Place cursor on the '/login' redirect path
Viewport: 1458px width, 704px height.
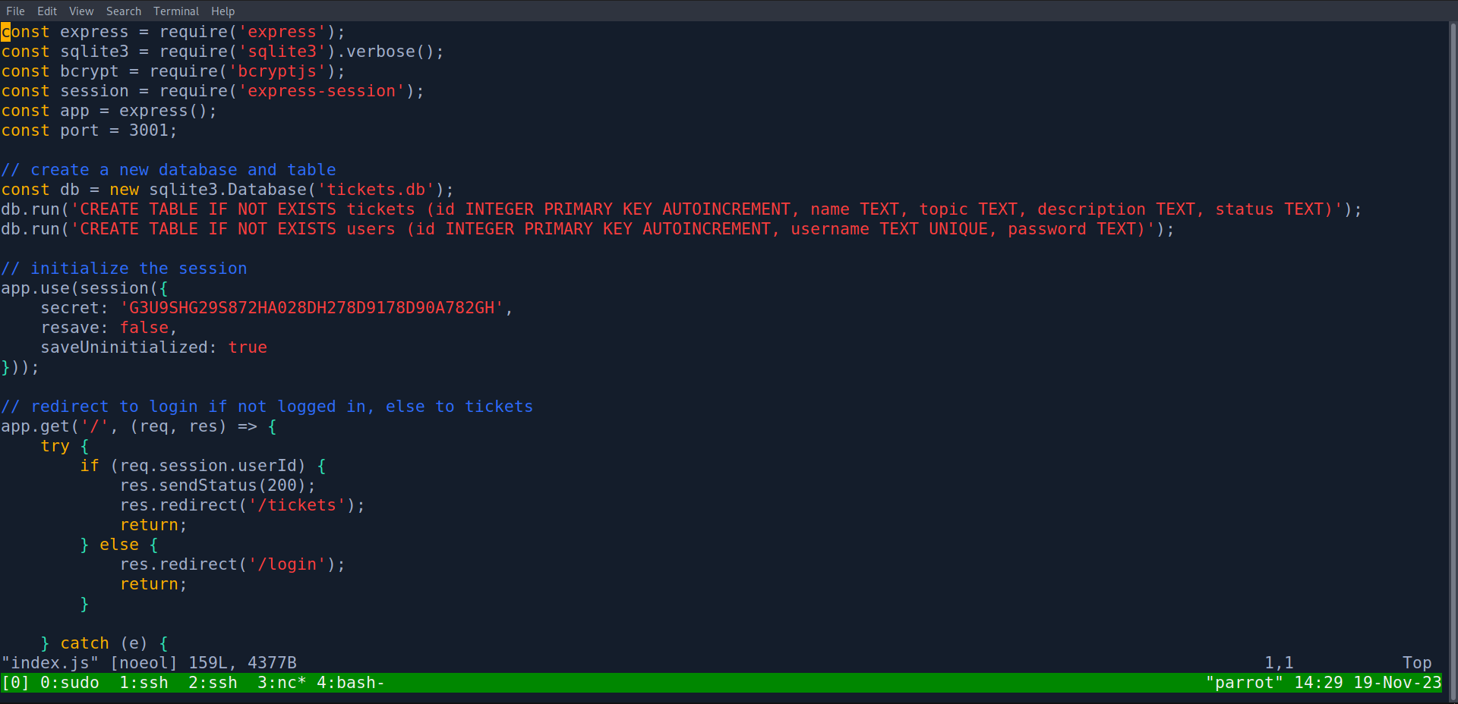coord(287,564)
